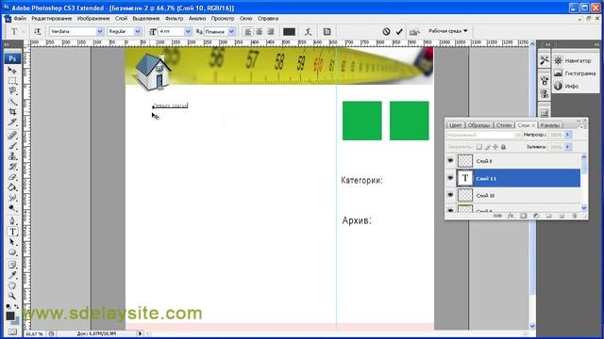
Task: Open the Гистограмма panel
Action: [575, 73]
